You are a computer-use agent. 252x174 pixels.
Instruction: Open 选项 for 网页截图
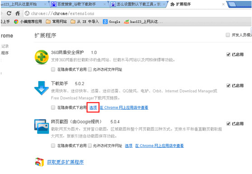tap(128, 146)
